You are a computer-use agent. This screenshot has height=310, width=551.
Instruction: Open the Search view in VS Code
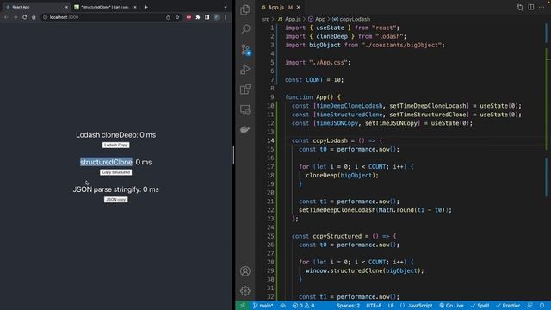[245, 29]
